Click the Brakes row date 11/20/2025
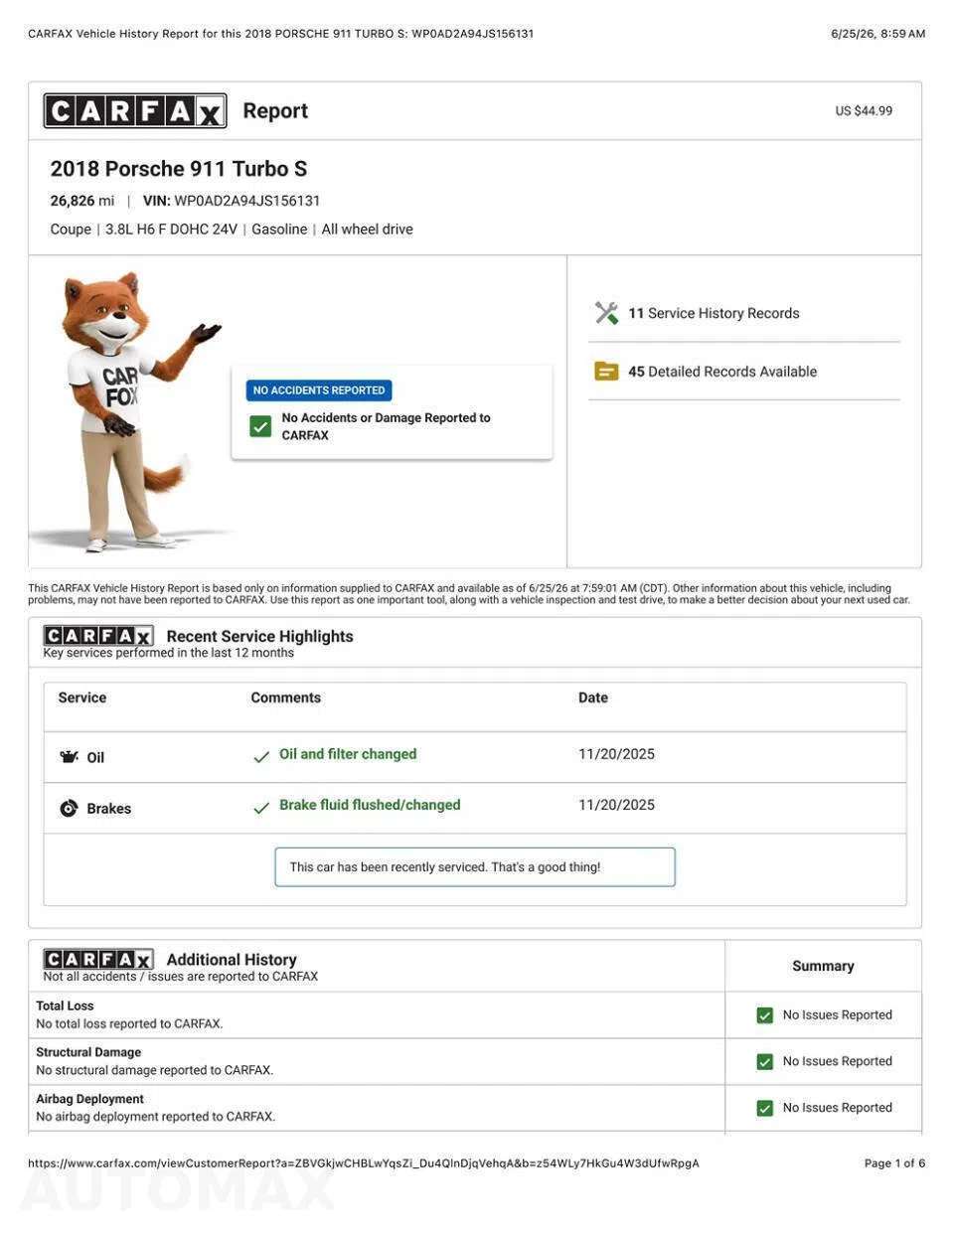Image resolution: width=954 pixels, height=1234 pixels. tap(616, 805)
